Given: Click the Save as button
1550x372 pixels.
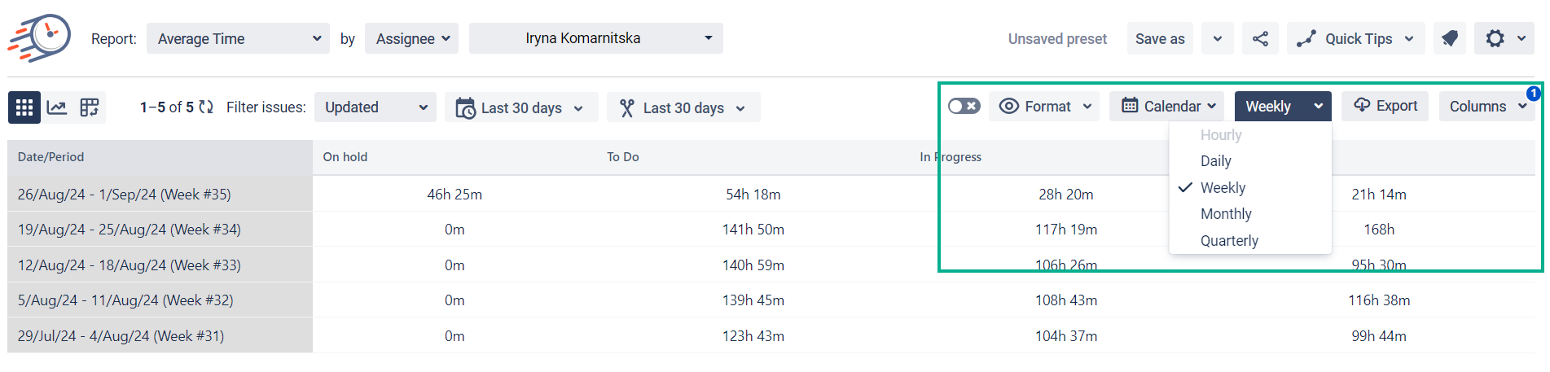Looking at the screenshot, I should [x=1160, y=39].
